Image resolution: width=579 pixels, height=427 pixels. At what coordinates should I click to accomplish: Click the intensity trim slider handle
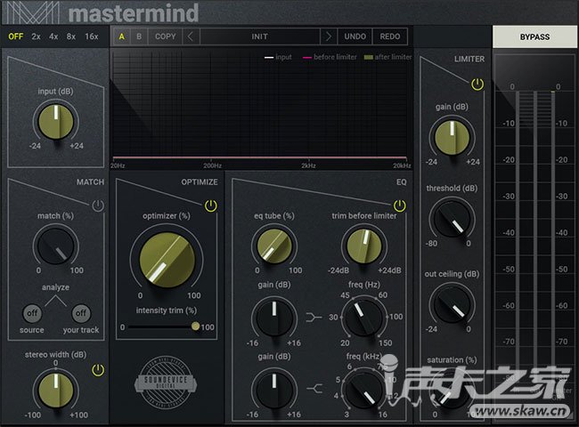tap(195, 326)
